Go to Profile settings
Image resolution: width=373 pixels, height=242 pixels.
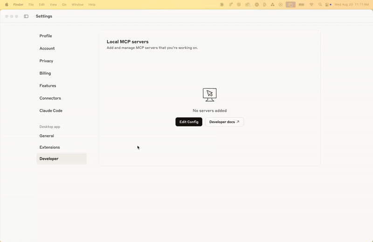point(62,36)
